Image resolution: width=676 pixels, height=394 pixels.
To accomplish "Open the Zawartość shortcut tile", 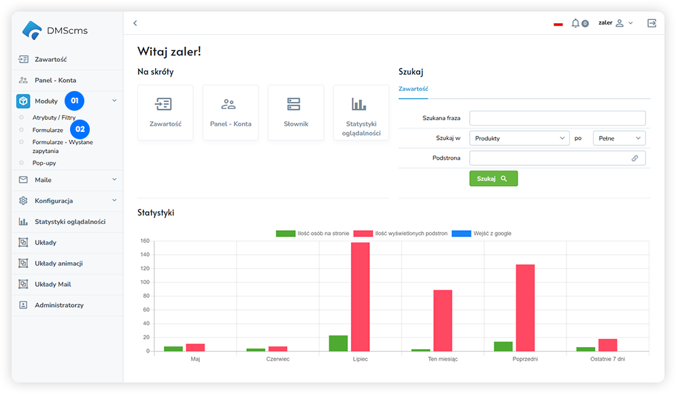I will click(x=165, y=113).
